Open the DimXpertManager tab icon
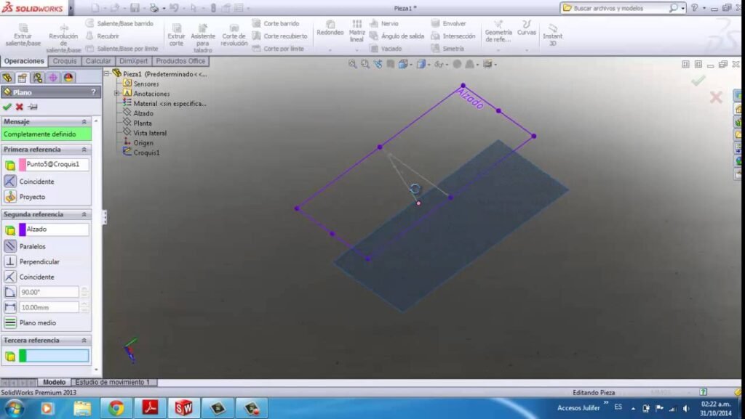 point(52,77)
